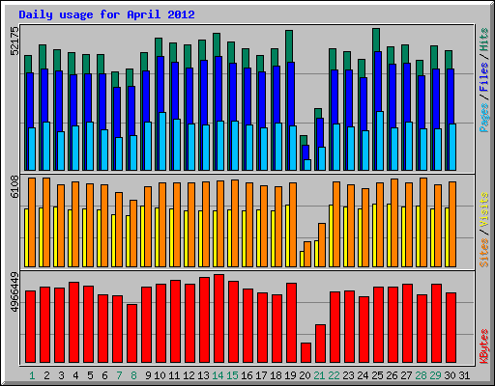This screenshot has width=495, height=386.
Task: Click the chart title "Daily usage for April 2012"
Action: (x=106, y=14)
